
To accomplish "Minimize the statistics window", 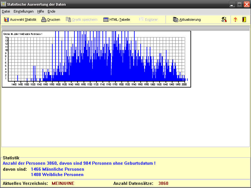I will 232,4.
